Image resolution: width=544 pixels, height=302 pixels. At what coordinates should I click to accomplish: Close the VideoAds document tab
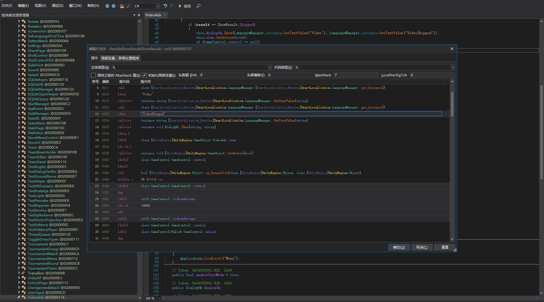pos(165,15)
